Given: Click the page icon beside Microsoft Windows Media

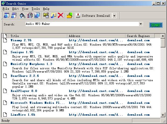Looking at the screenshot, I should pyautogui.click(x=5, y=103).
